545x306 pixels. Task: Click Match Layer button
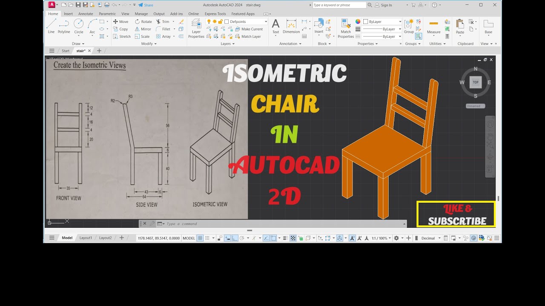248,37
